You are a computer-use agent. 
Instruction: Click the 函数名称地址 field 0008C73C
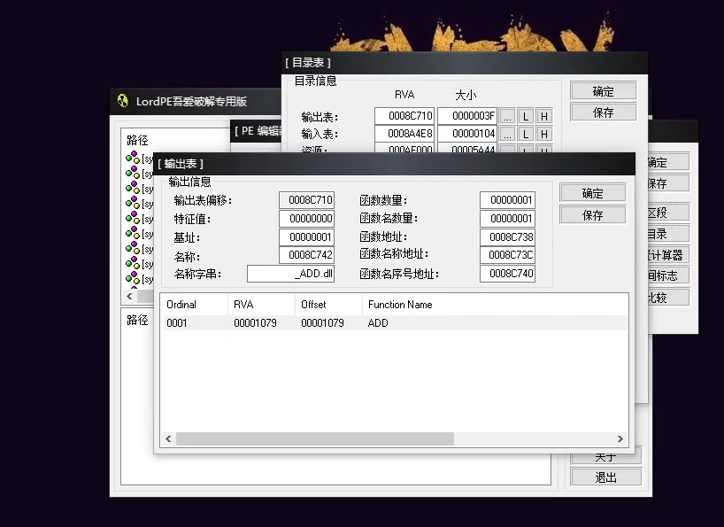tap(507, 254)
